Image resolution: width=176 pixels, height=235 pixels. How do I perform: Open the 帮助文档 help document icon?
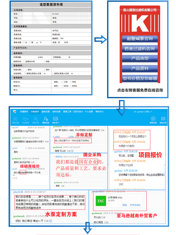(x=163, y=119)
